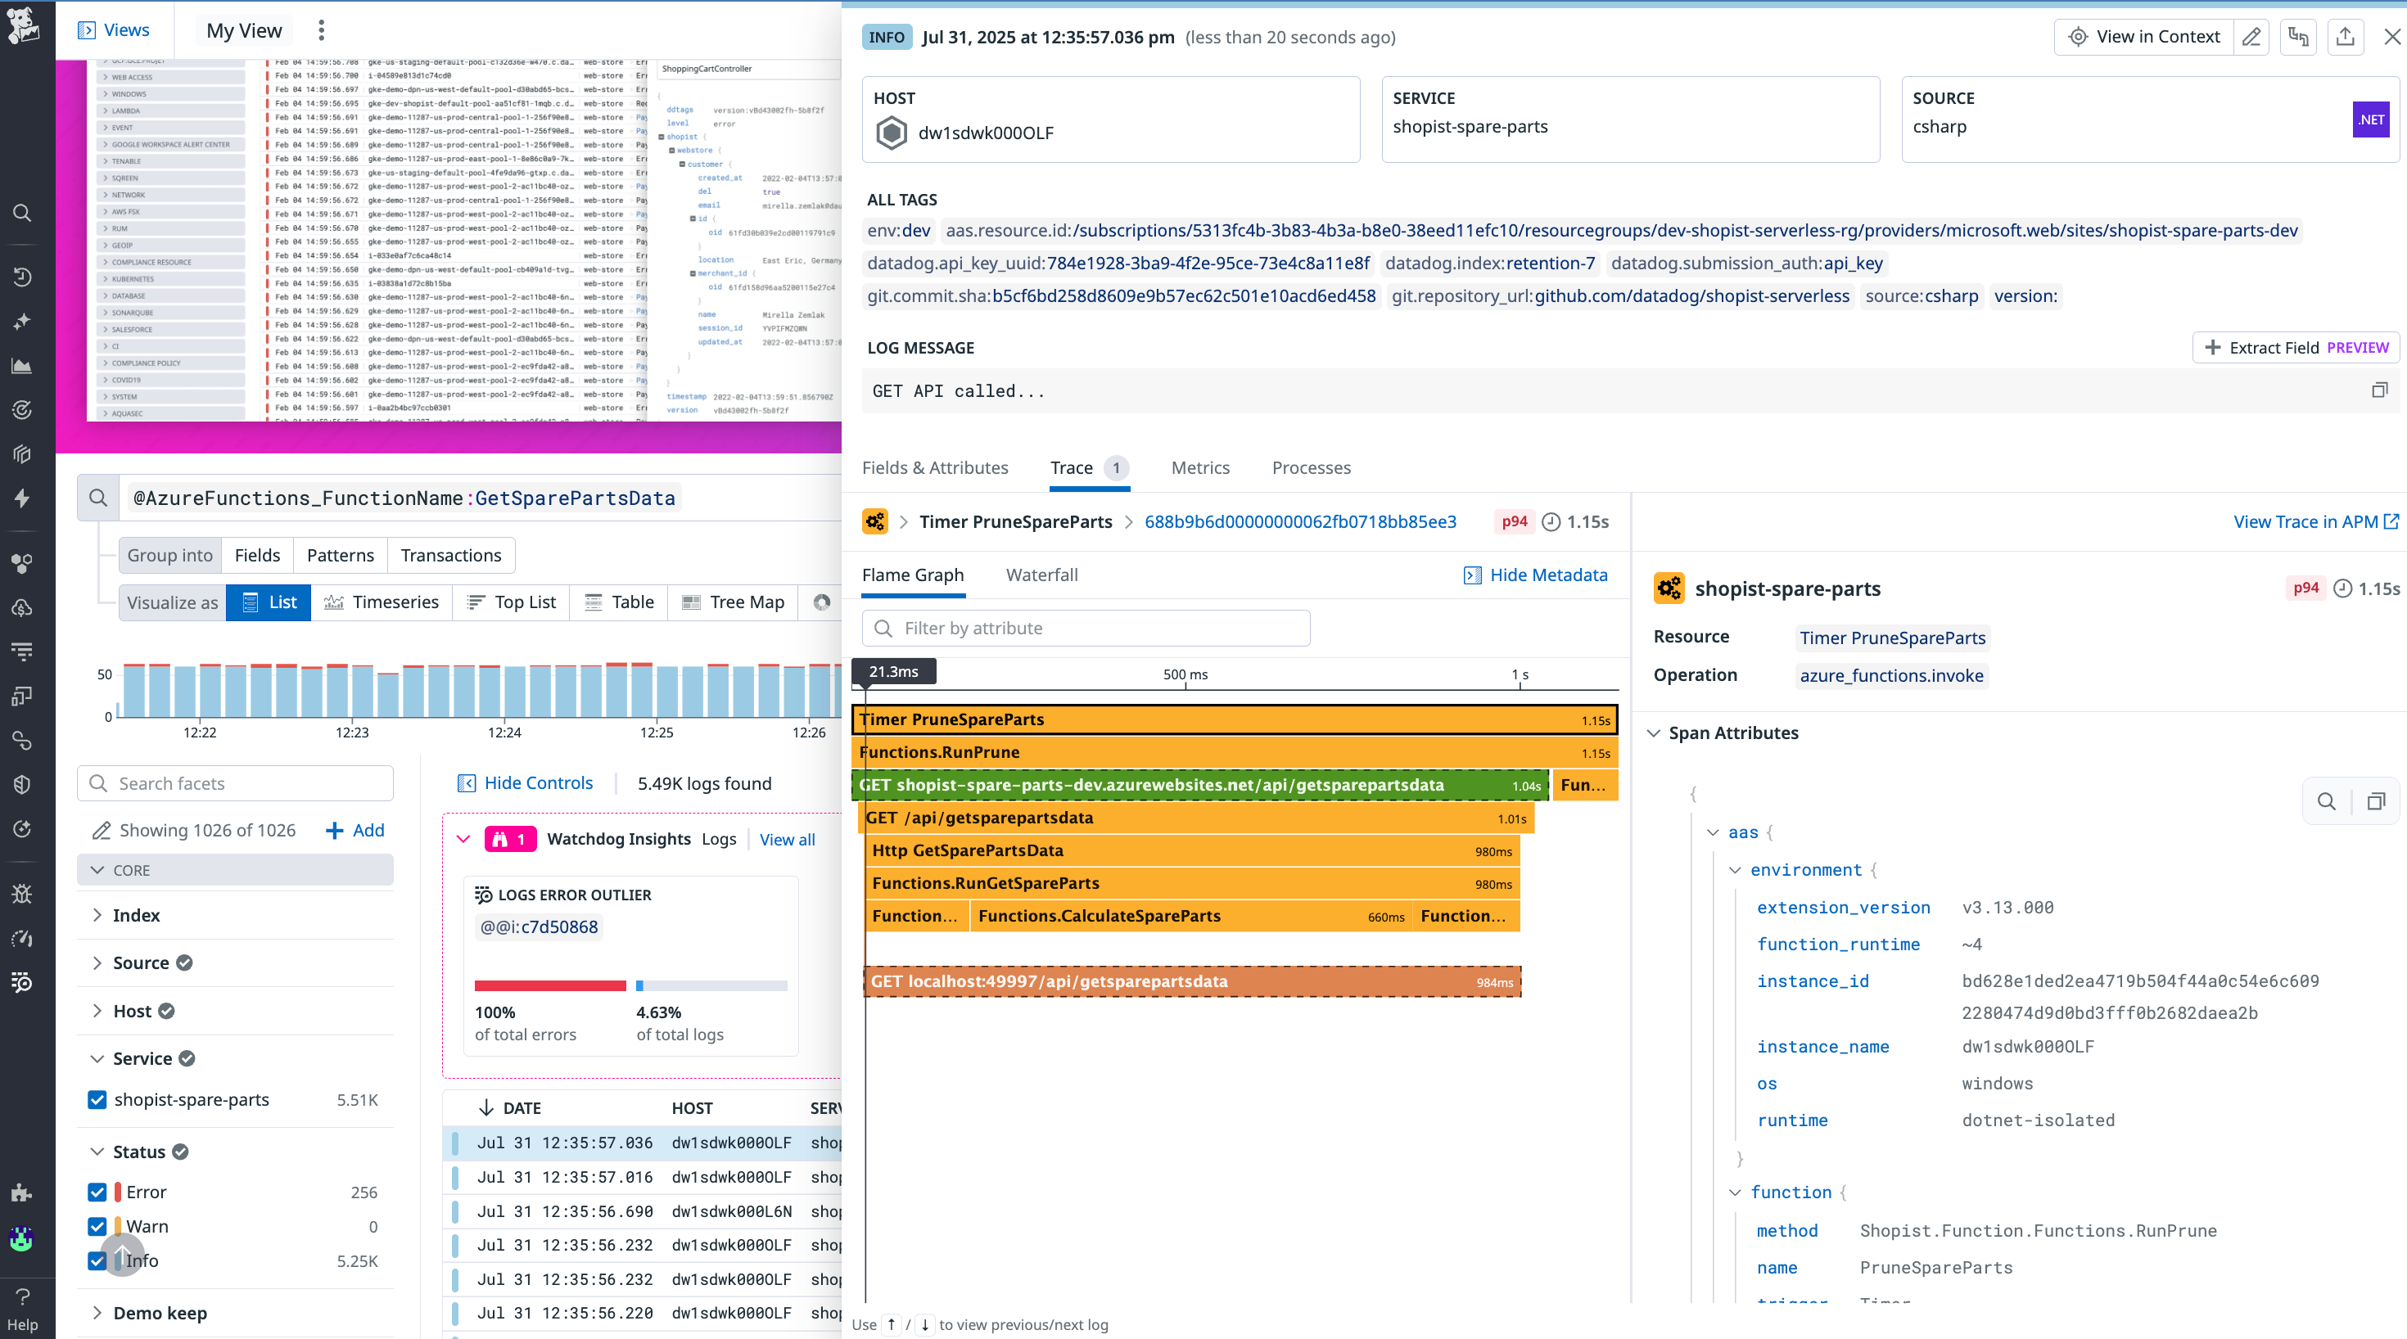Disable the shopist-spare-parts service filter checkbox
Image resolution: width=2407 pixels, height=1339 pixels.
coord(97,1099)
